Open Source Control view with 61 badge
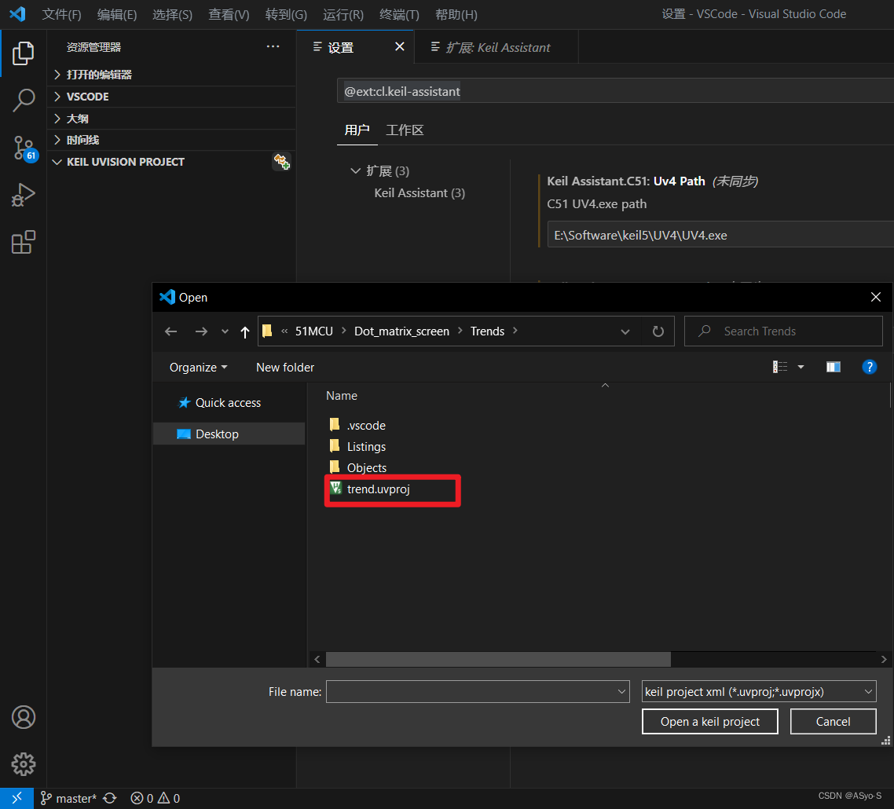Viewport: 894px width, 809px height. (24, 148)
